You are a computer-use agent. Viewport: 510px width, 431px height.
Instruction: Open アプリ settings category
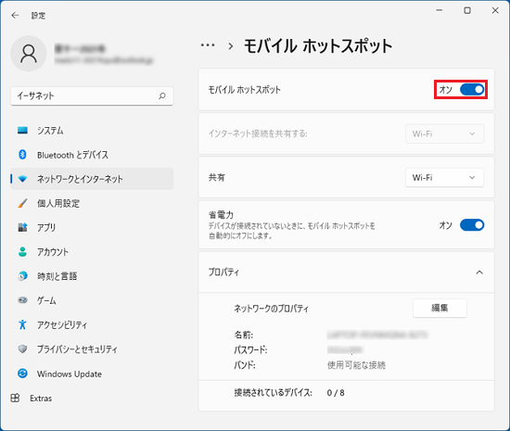tap(92, 227)
